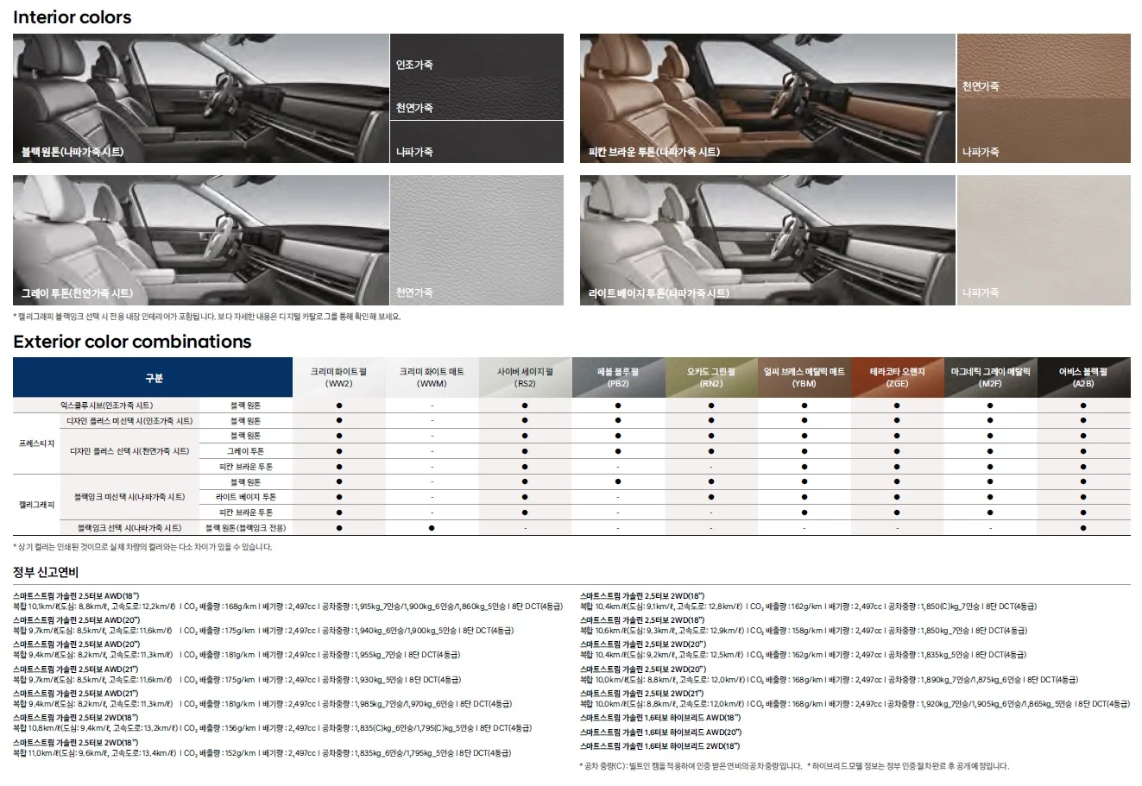
Task: Click the 크리미 화이트 매트 dot in the 블랙잉크 전용 row
Action: (432, 527)
